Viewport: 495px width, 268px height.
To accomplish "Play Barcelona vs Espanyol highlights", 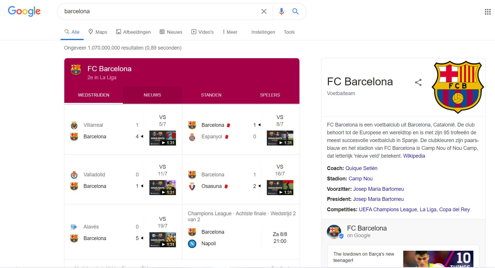I will click(x=280, y=138).
